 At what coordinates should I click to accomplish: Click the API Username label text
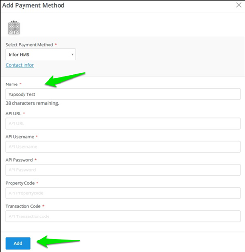point(20,137)
